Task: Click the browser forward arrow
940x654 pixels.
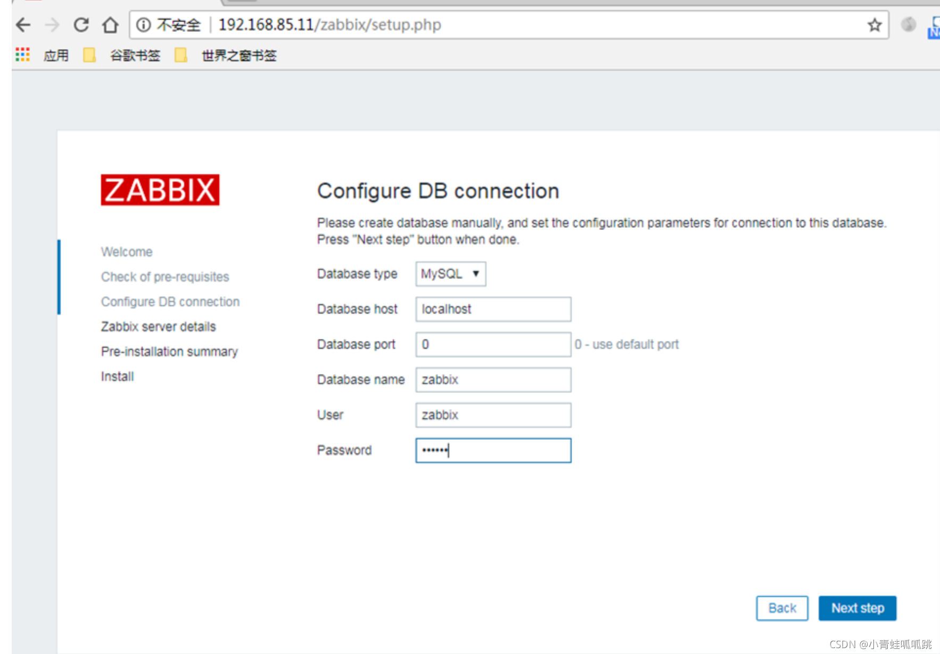Action: [52, 24]
